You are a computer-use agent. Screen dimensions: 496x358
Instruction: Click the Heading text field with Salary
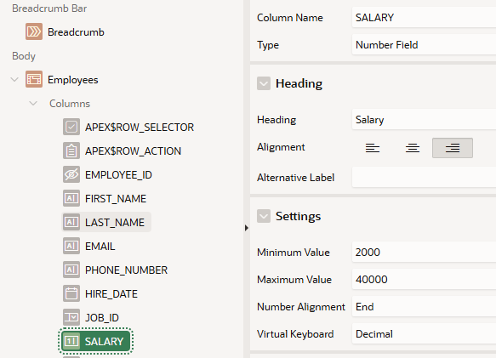coord(424,120)
